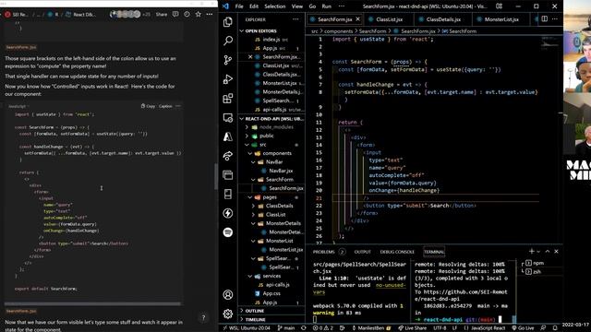The width and height of the screenshot is (591, 332).
Task: Open the Remote Explorer view
Action: 228,117
